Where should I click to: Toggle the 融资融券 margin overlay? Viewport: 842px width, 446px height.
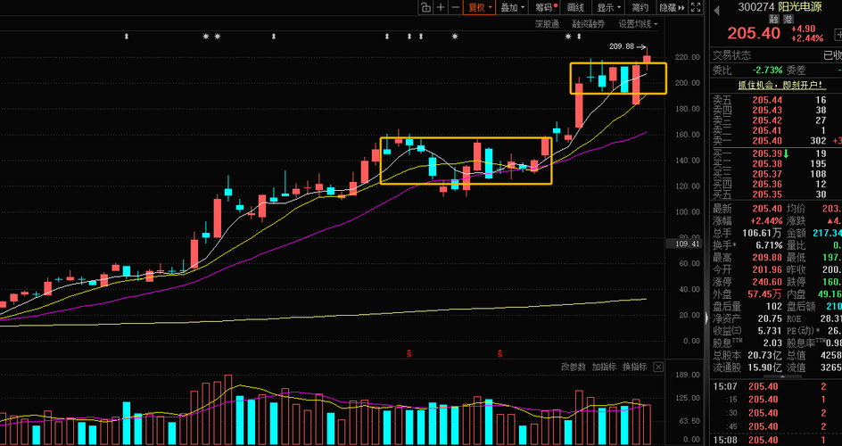tap(589, 23)
